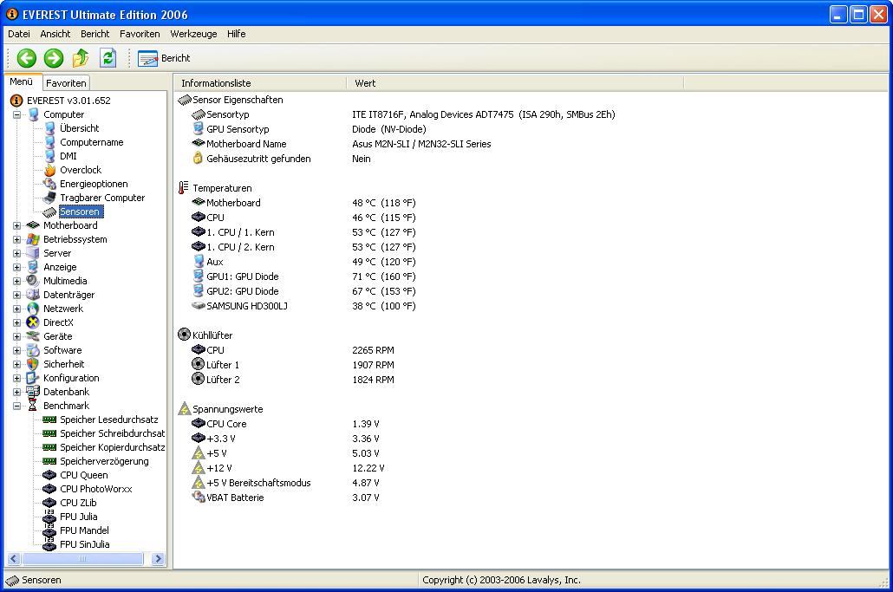Screen dimensions: 893x592
Task: Collapse the Benchmark tree node
Action: point(17,406)
